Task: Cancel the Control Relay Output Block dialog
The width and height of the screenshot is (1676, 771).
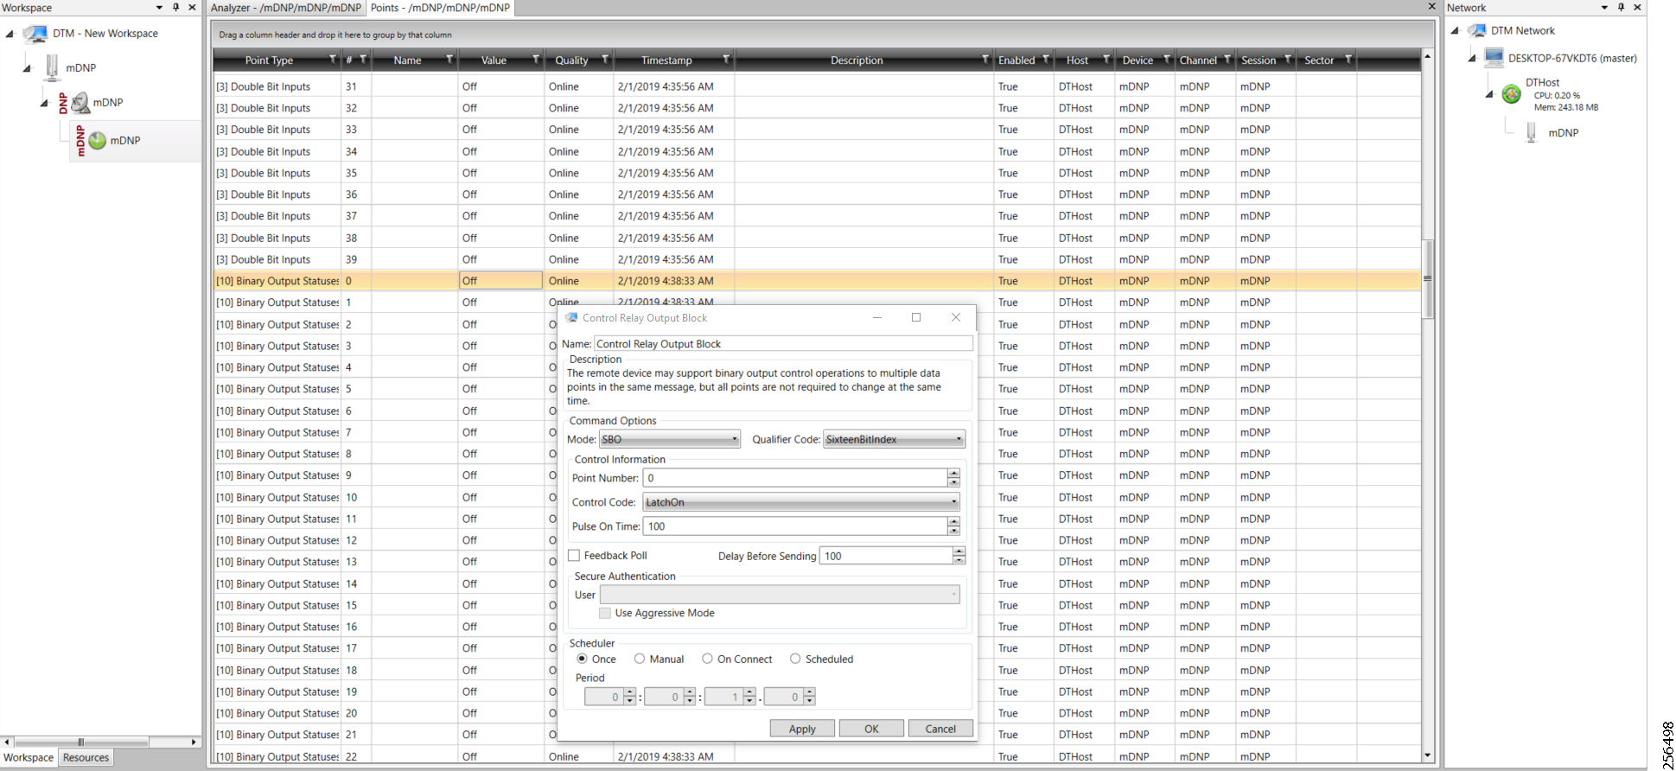Action: coord(940,729)
